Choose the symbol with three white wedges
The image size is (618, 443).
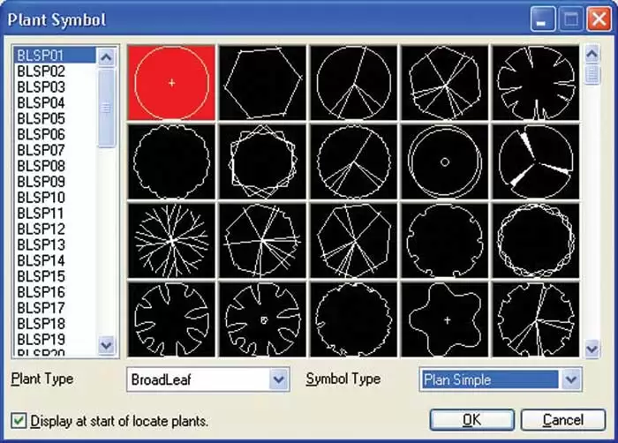point(535,161)
